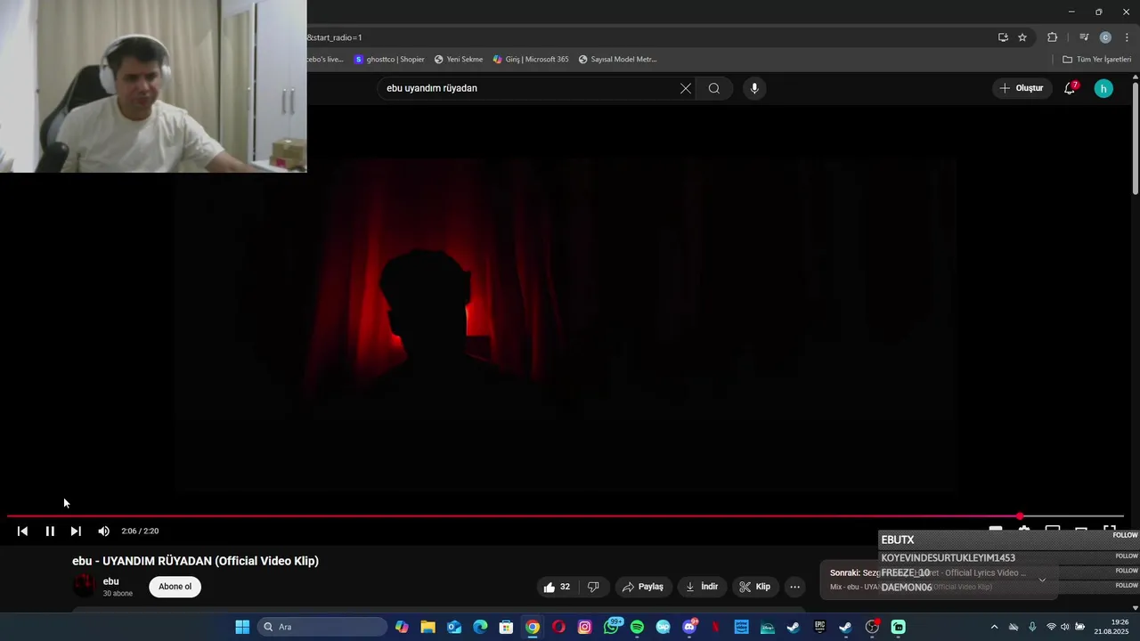The width and height of the screenshot is (1140, 641).
Task: Expand the Sonraki up-next card chevron
Action: 1042,580
